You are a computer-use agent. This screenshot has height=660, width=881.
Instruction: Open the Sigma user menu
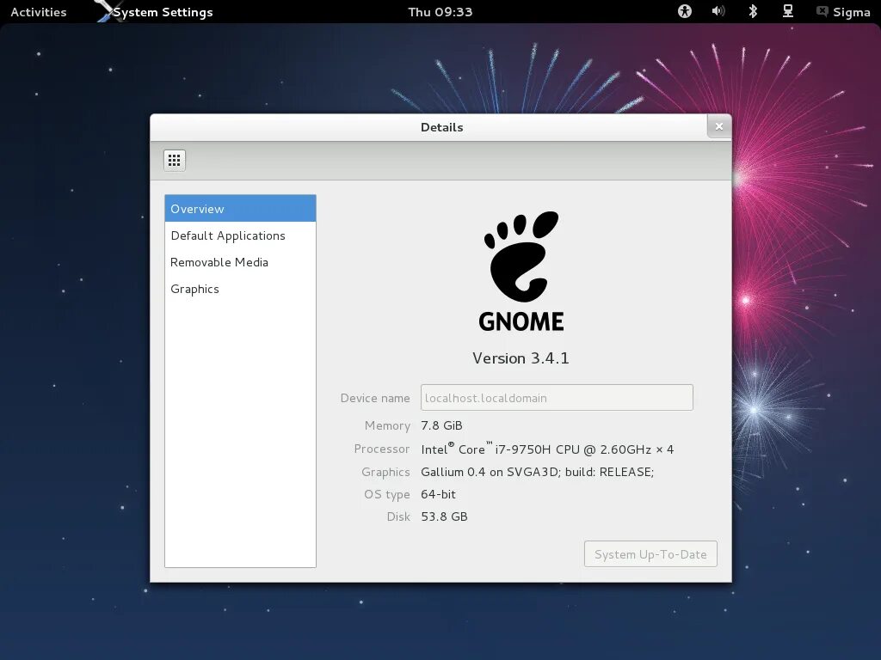(851, 12)
